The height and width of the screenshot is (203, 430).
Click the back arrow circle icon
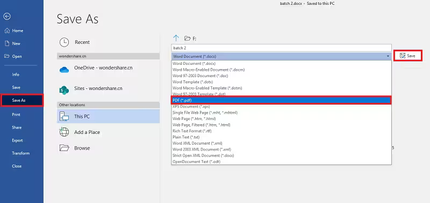(7, 17)
